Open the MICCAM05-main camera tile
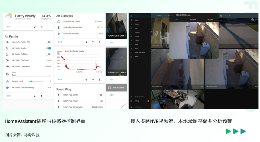The width and height of the screenshot is (260, 142). pos(178,69)
